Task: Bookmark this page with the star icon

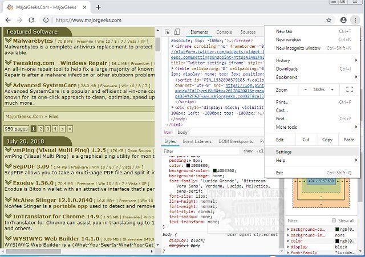Action: (x=329, y=20)
